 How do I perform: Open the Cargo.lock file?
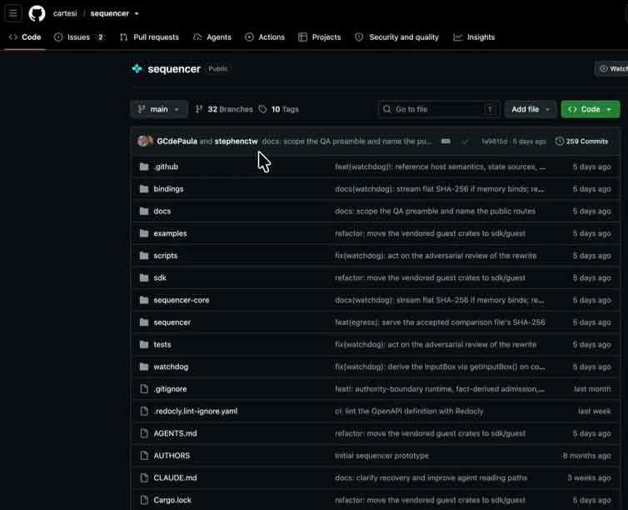point(172,500)
